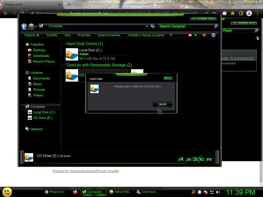Select CD Drive (E:) in navigation tree

click(43, 118)
